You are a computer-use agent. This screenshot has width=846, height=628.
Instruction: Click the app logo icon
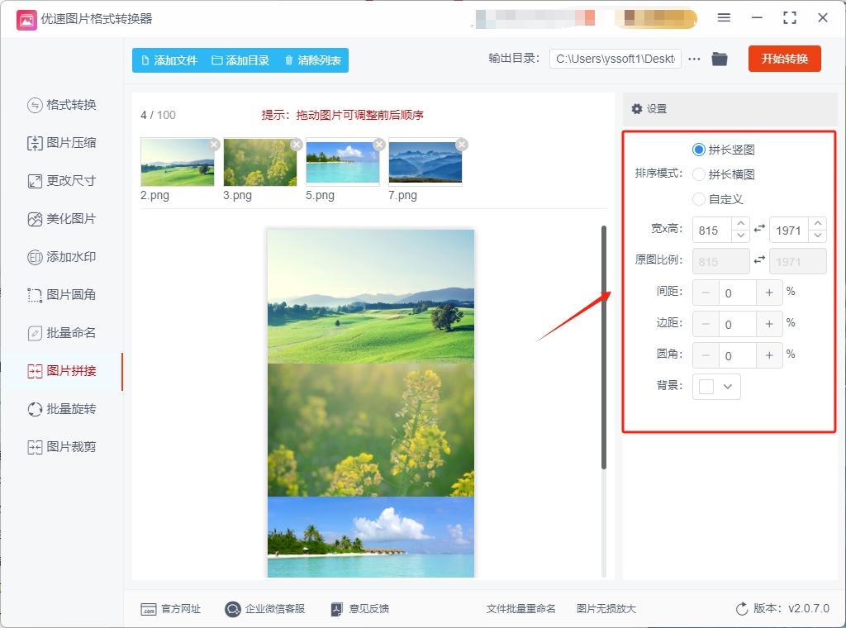26,20
